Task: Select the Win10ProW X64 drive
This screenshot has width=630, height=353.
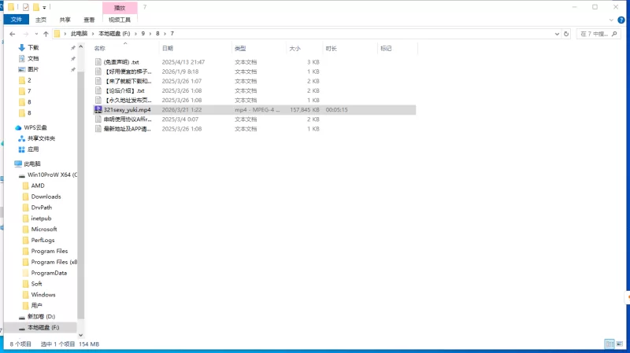Action: pos(52,175)
